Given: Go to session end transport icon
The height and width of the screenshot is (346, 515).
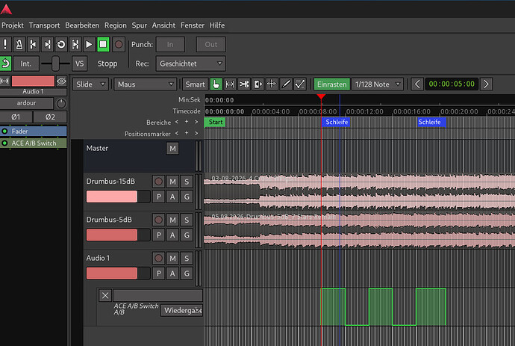Looking at the screenshot, I should [47, 44].
